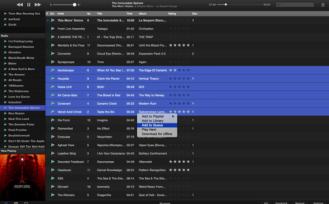
Task: Sort tracks by Rating column header
Action: coord(172,14)
